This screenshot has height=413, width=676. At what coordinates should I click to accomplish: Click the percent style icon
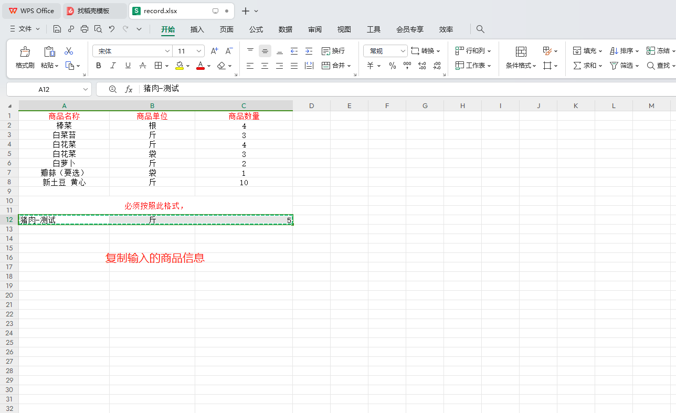coord(392,66)
